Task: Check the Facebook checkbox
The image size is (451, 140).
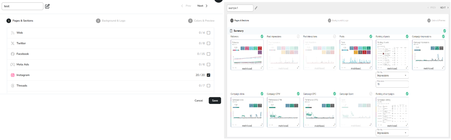Action: 209,54
